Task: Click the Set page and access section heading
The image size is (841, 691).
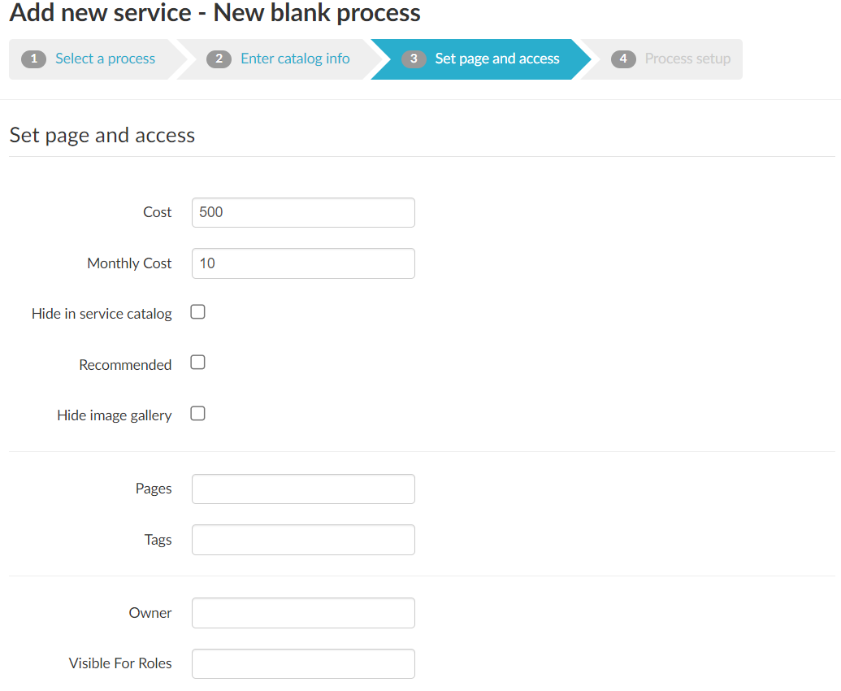Action: click(102, 135)
